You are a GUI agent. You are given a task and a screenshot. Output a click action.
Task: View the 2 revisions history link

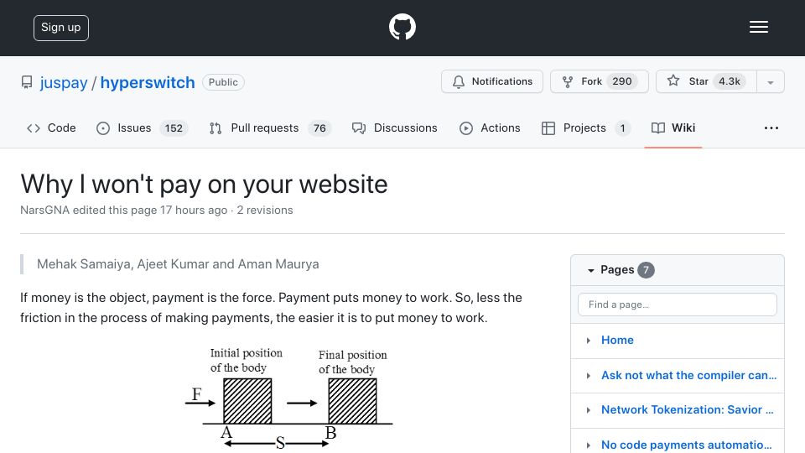pyautogui.click(x=265, y=210)
